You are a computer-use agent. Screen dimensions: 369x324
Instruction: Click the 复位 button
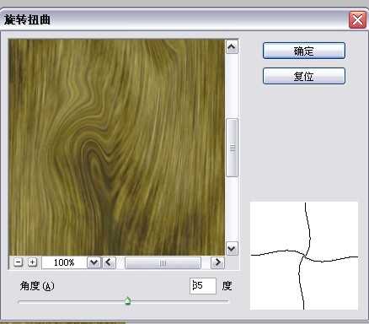coord(304,76)
